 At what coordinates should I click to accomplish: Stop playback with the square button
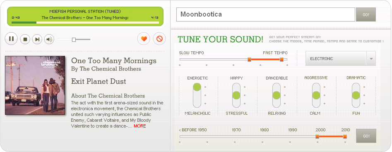tap(25, 39)
